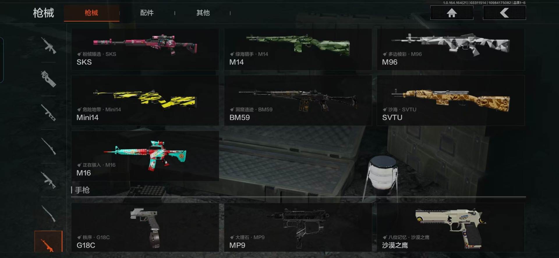Select assault rifle category in sidebar

48,46
